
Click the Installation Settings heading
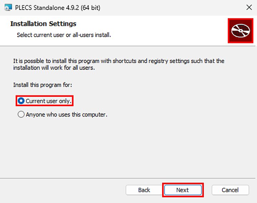coord(43,24)
